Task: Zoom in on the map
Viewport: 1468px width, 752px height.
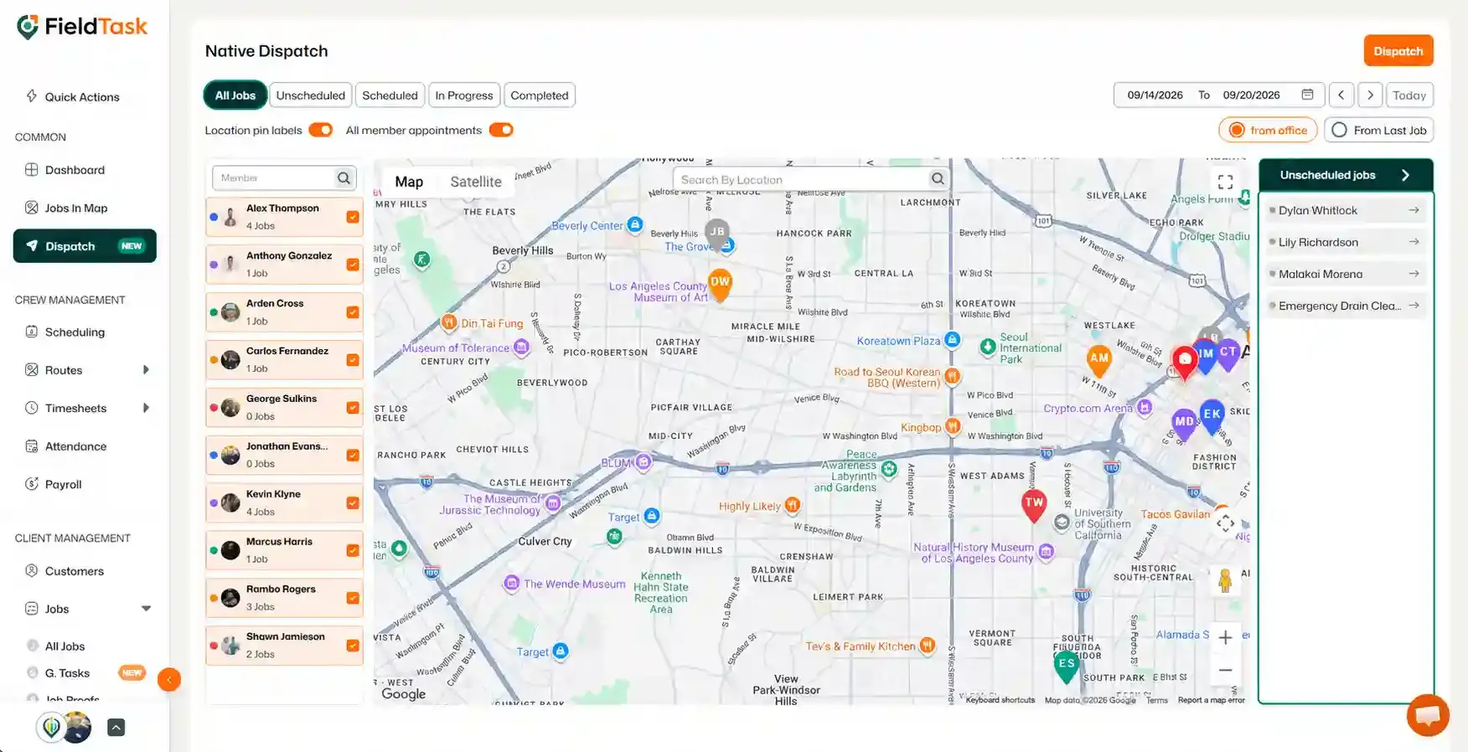Action: (x=1225, y=638)
